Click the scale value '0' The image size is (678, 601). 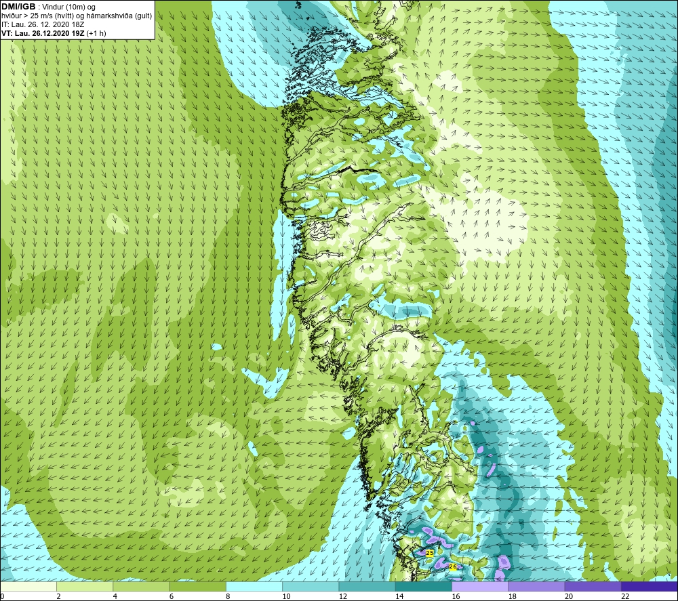click(x=2, y=596)
